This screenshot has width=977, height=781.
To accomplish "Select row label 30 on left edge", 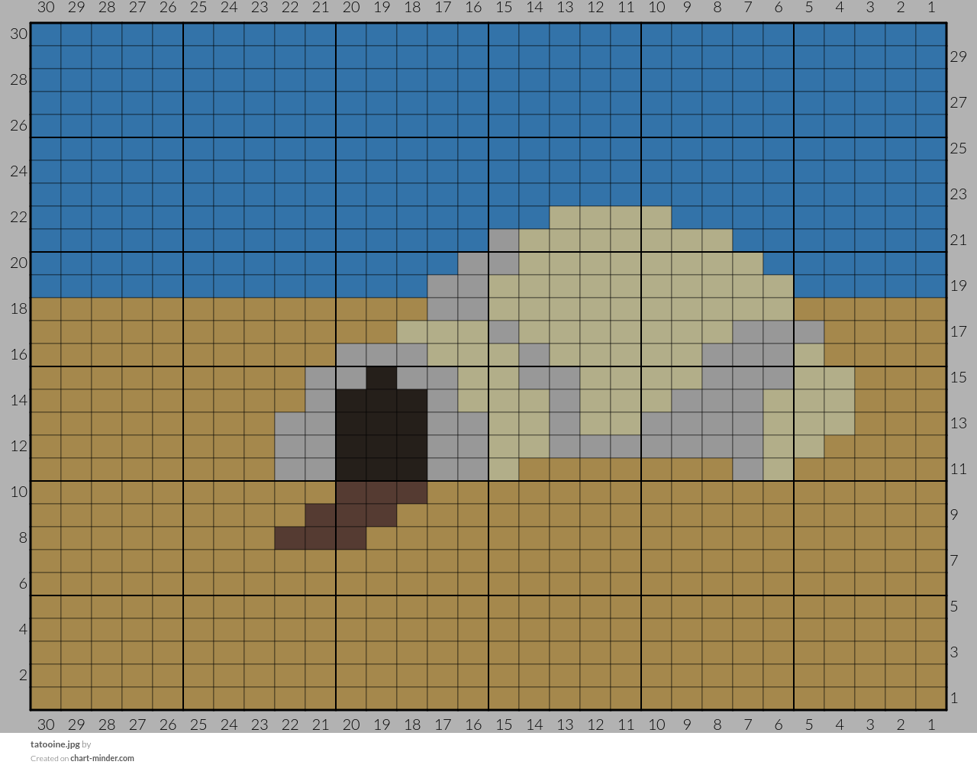I will click(19, 34).
